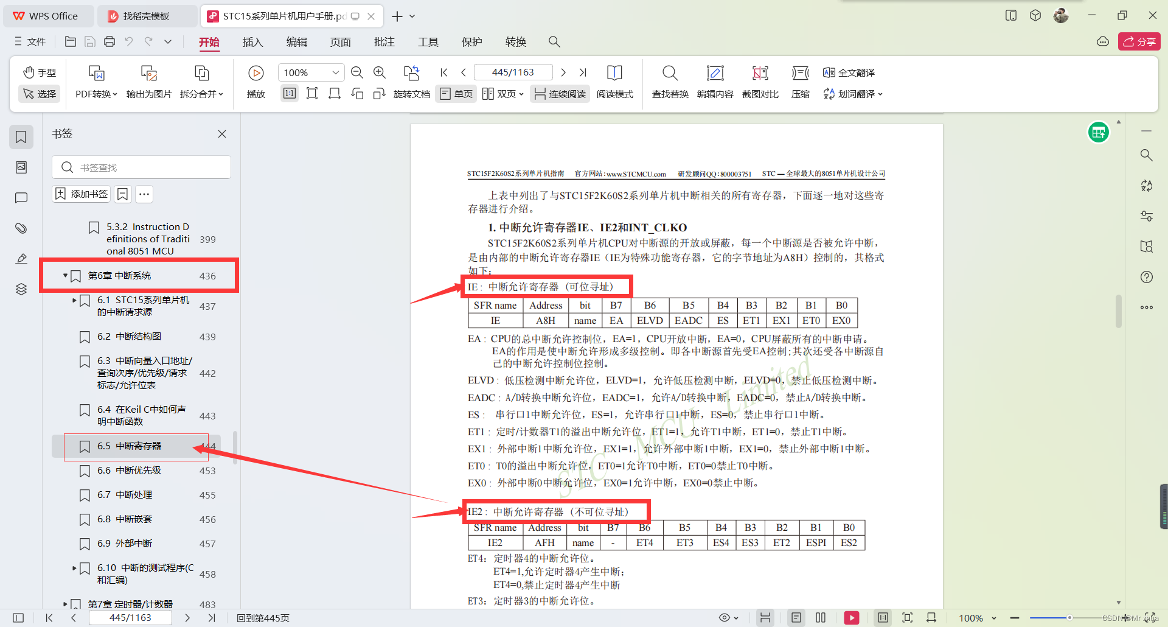
Task: Zoom in with the plus magnifier
Action: pos(379,72)
